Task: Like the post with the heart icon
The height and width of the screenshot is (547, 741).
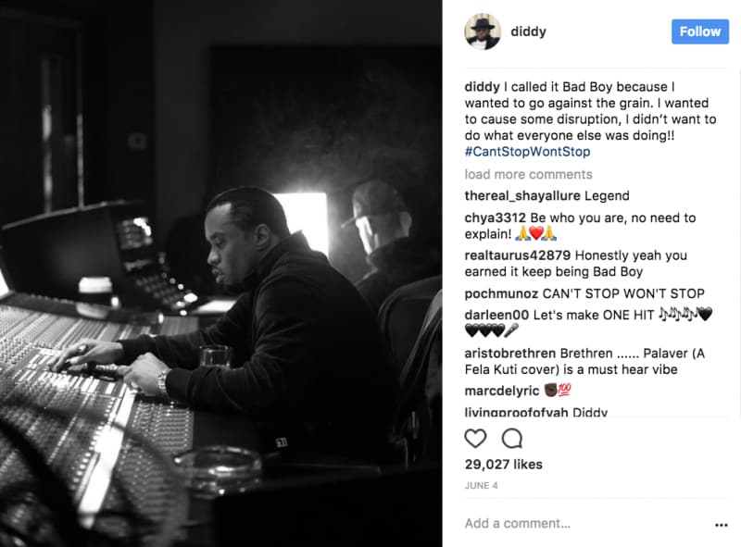Action: pyautogui.click(x=475, y=439)
